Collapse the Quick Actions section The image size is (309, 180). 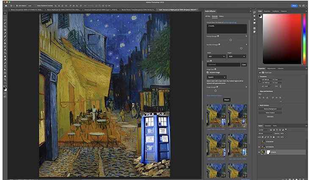coord(259,106)
